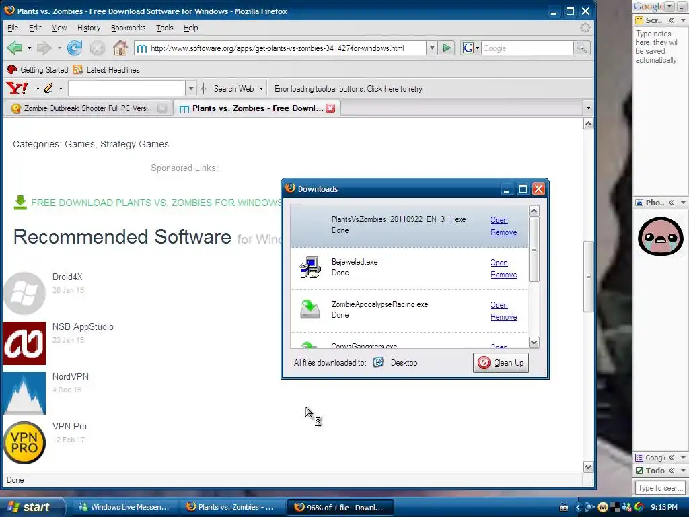This screenshot has width=689, height=517.
Task: Click the green free download arrow icon
Action: pos(20,202)
